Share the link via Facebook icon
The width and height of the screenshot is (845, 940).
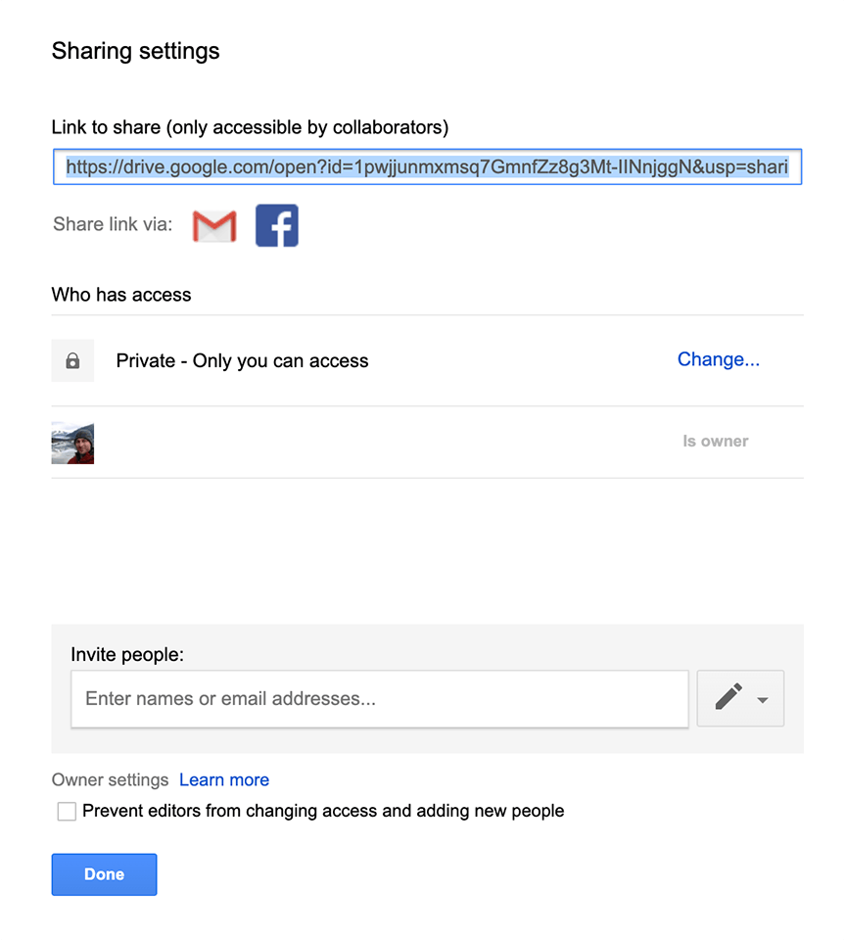277,225
